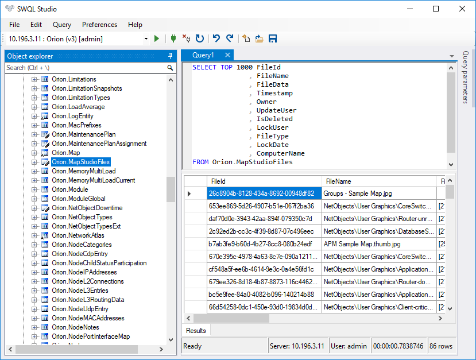Viewport: 476px width, 360px height.
Task: Select the Orion.MemoryMultiLoad tree item
Action: point(84,171)
